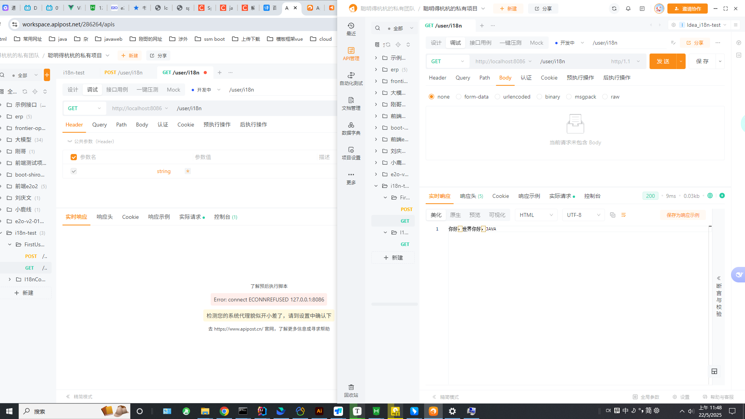
Task: Select the binary body type radio
Action: pyautogui.click(x=539, y=97)
